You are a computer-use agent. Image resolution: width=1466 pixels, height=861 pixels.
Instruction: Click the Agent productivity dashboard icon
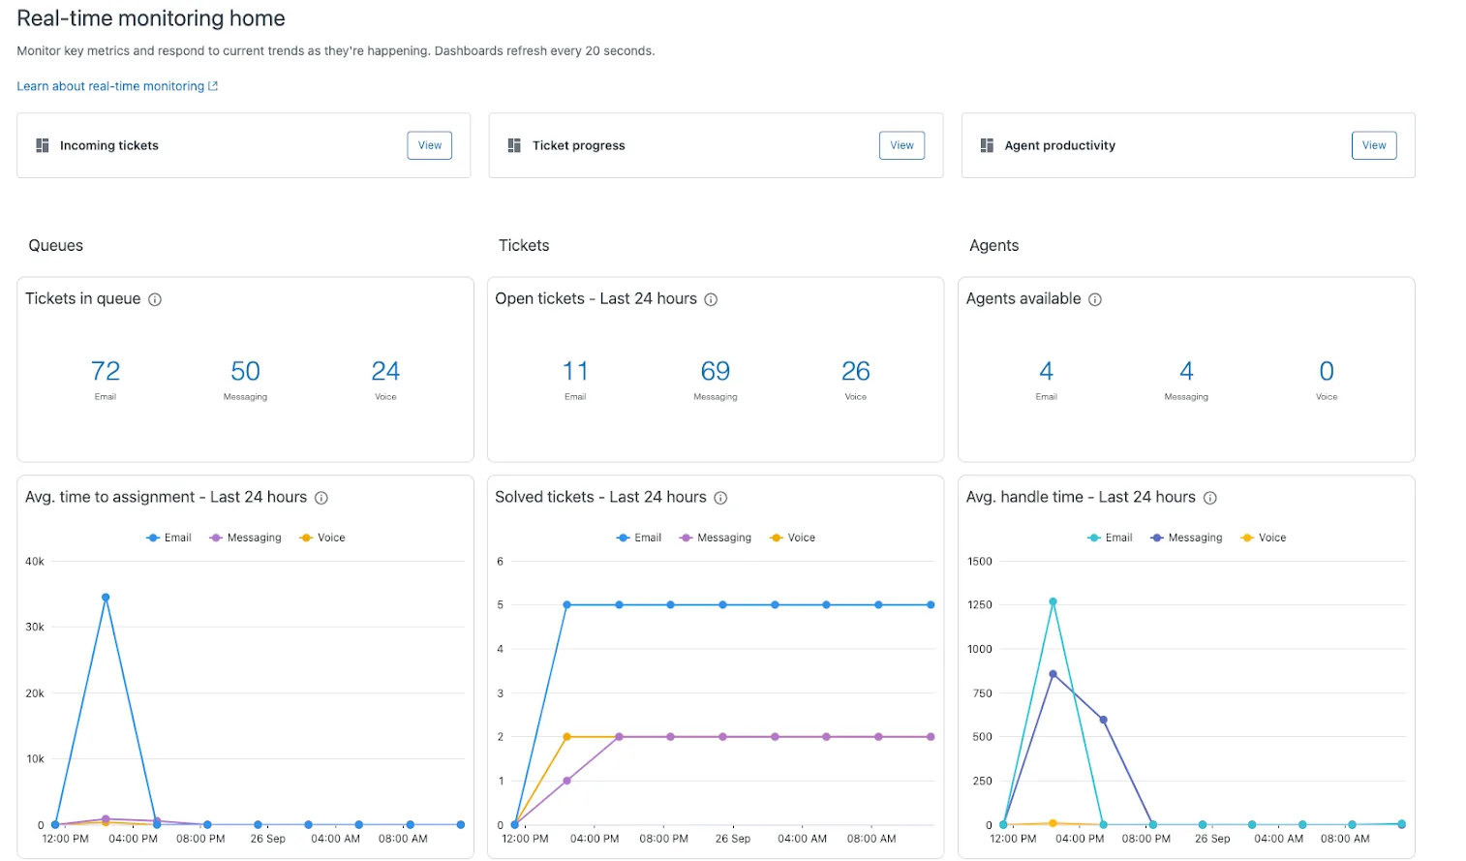pyautogui.click(x=986, y=144)
